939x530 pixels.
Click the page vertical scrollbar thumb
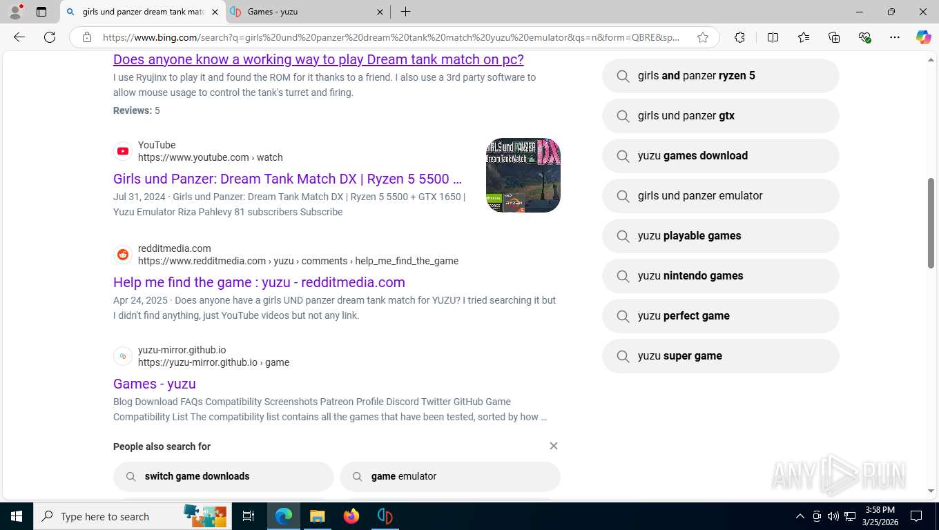pyautogui.click(x=931, y=223)
